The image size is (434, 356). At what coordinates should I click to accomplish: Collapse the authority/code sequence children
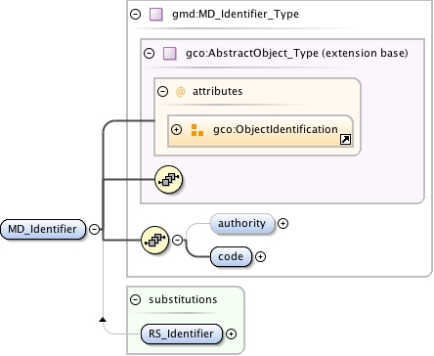click(177, 241)
